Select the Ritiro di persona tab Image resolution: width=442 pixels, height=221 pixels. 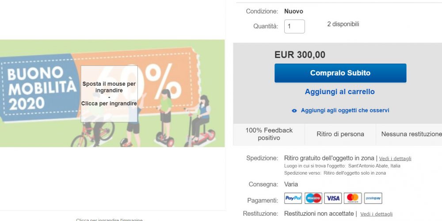pyautogui.click(x=340, y=134)
